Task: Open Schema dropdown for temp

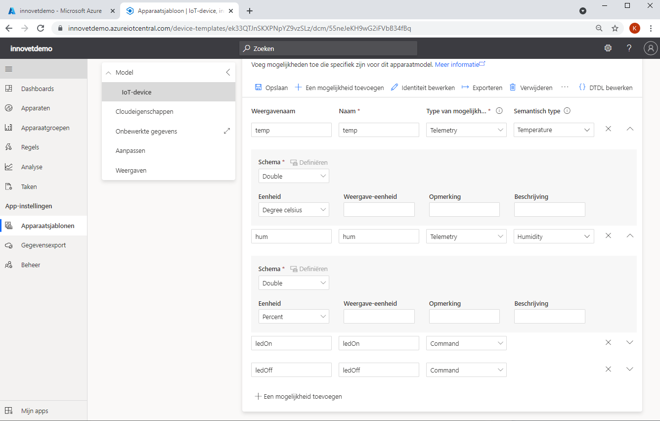Action: tap(294, 176)
